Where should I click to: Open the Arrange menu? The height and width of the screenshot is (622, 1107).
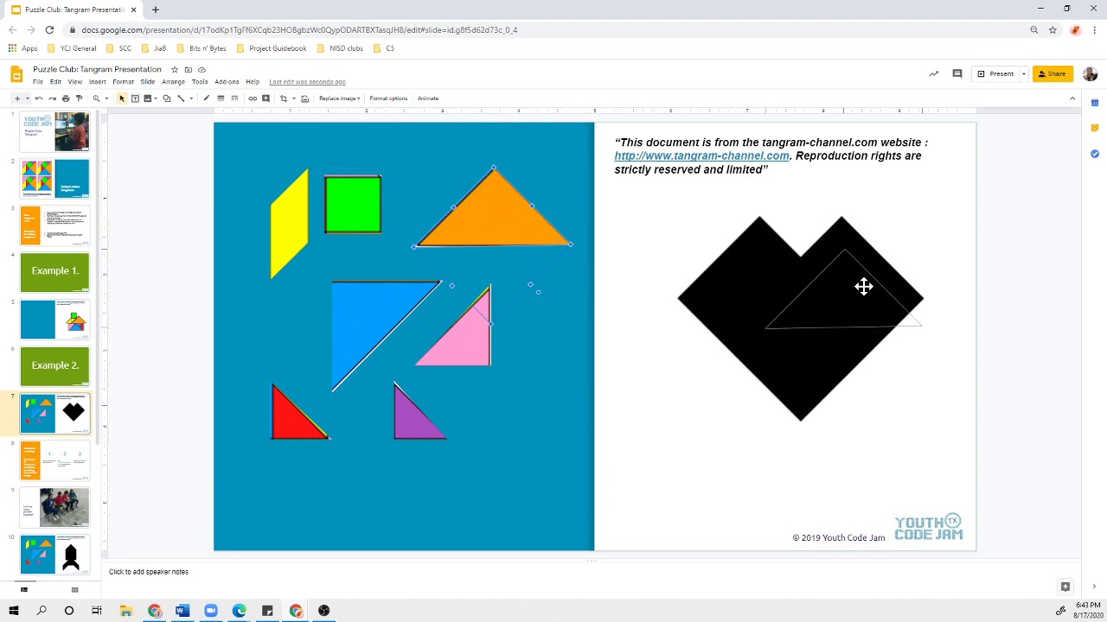(173, 81)
